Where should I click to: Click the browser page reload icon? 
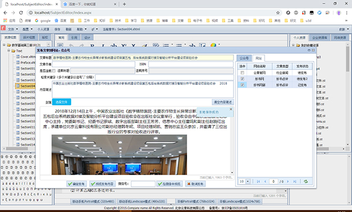(21, 13)
